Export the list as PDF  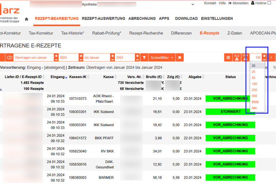click(245, 57)
